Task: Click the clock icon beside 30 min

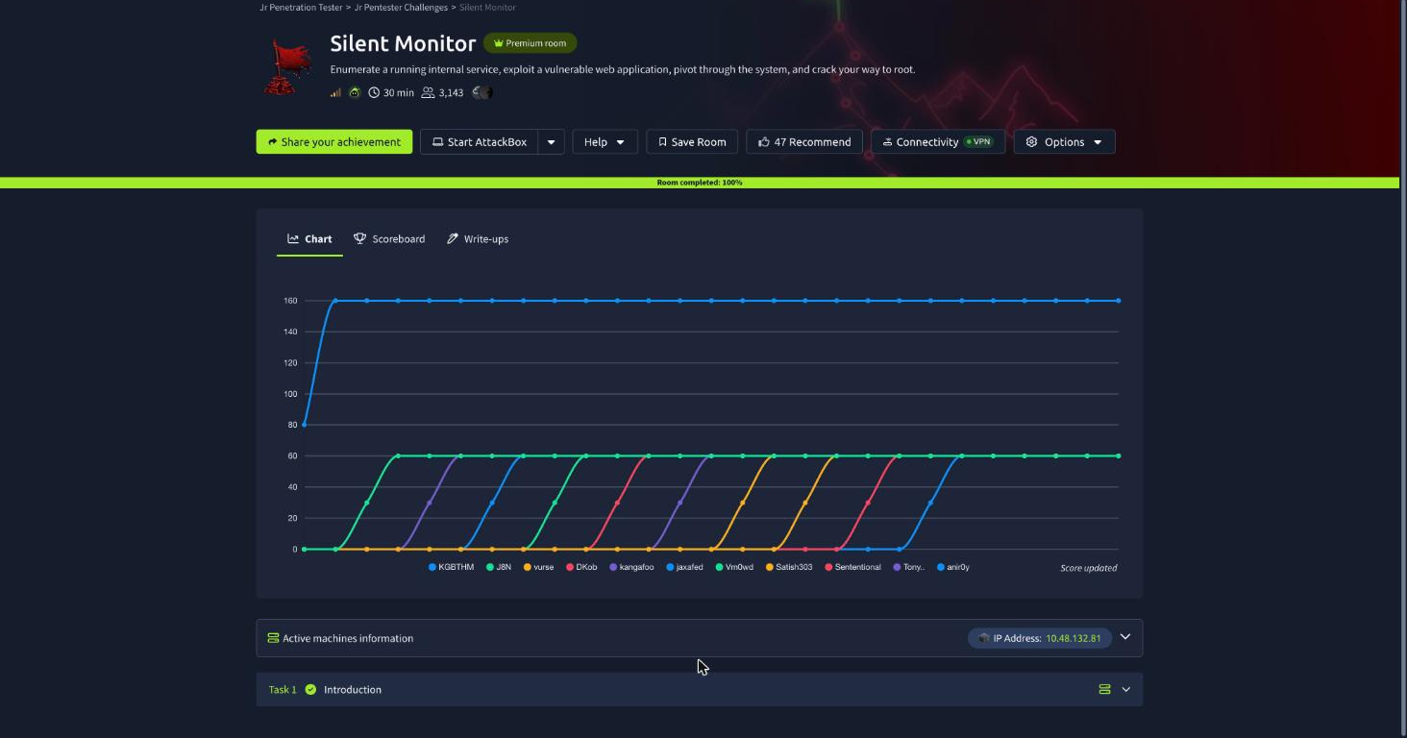Action: (374, 92)
